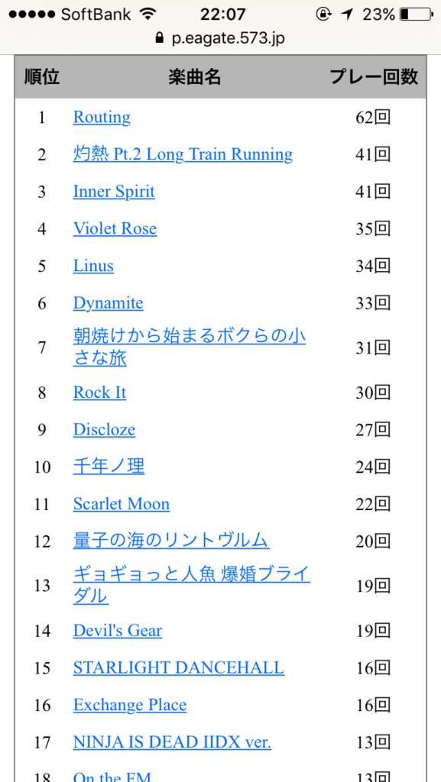Tap the battery indicator icon
The width and height of the screenshot is (441, 782).
click(x=416, y=14)
